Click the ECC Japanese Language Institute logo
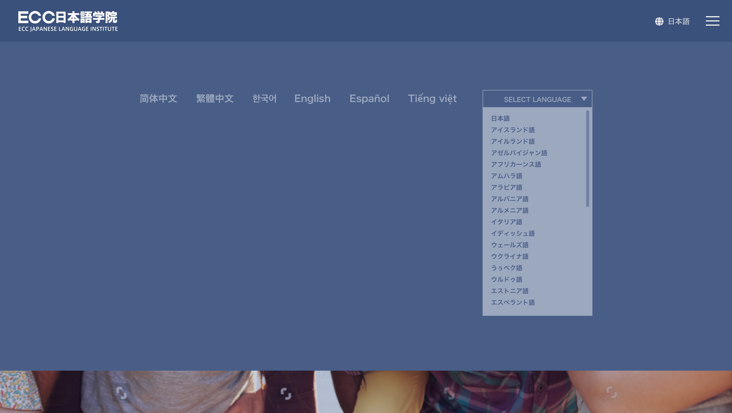The image size is (732, 413). (x=68, y=21)
